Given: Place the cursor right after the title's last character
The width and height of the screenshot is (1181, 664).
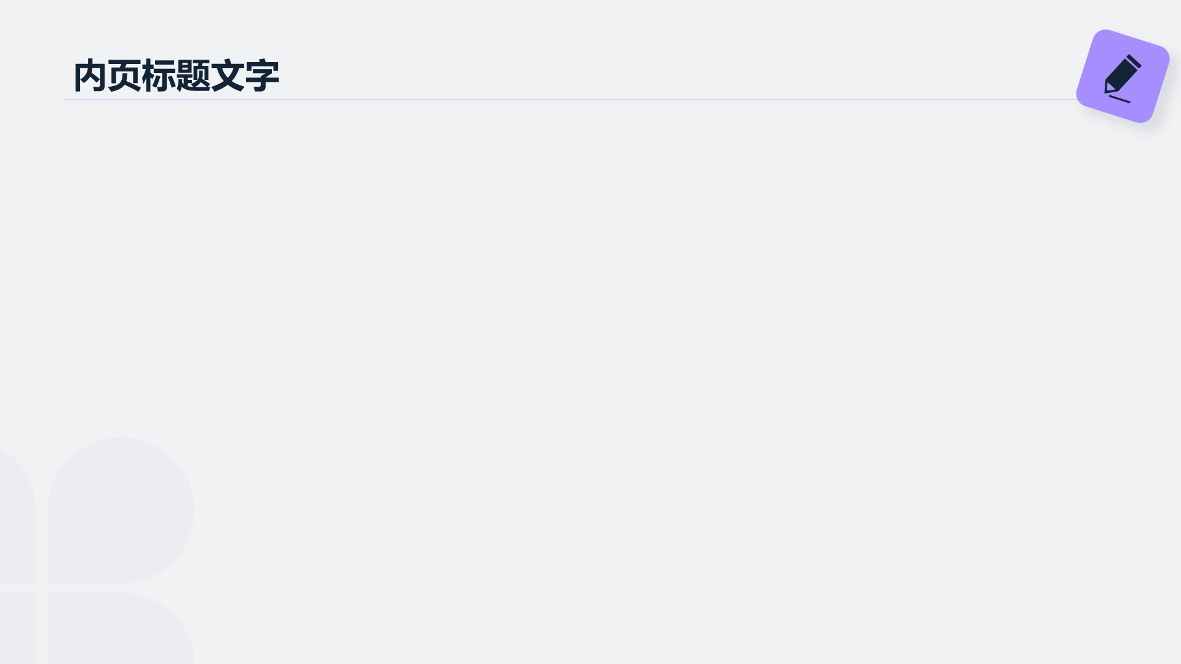Looking at the screenshot, I should 280,76.
